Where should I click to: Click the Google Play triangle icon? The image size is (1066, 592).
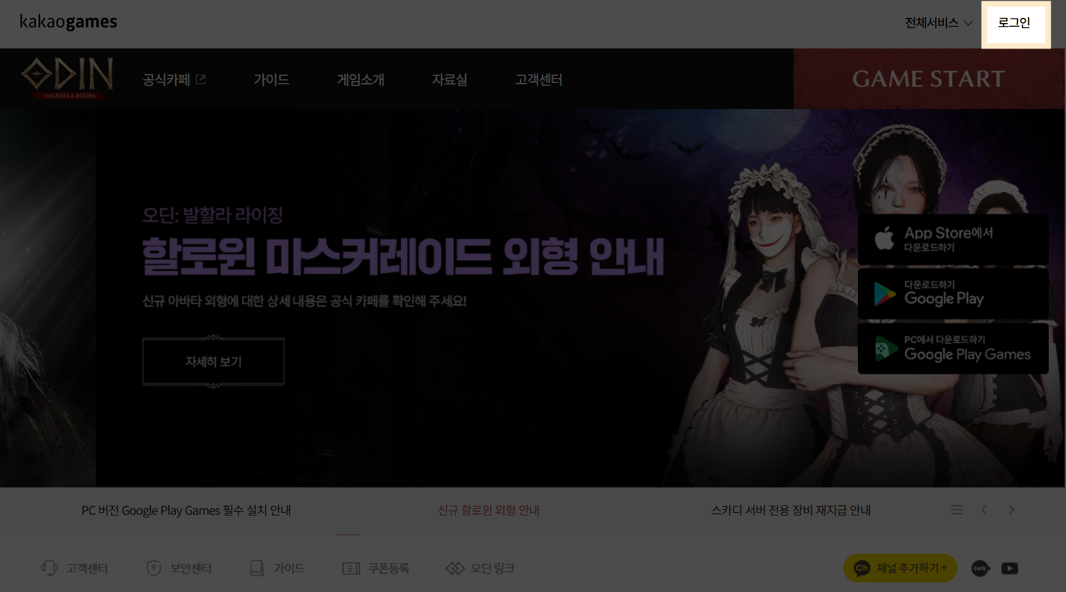coord(885,293)
